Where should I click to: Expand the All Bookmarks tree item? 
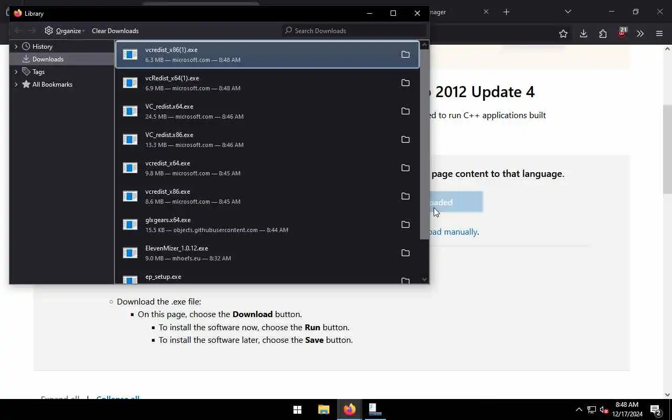point(16,84)
